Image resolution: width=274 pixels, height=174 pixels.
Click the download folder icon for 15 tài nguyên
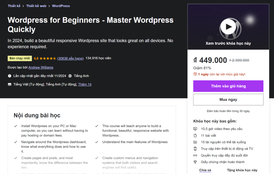click(195, 142)
